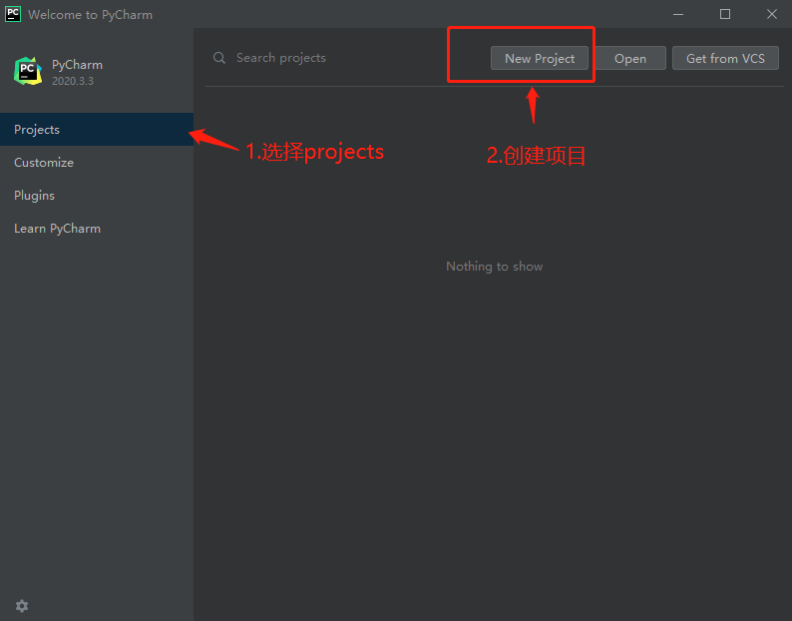This screenshot has height=621, width=792.
Task: Click Get from VCS
Action: point(725,58)
